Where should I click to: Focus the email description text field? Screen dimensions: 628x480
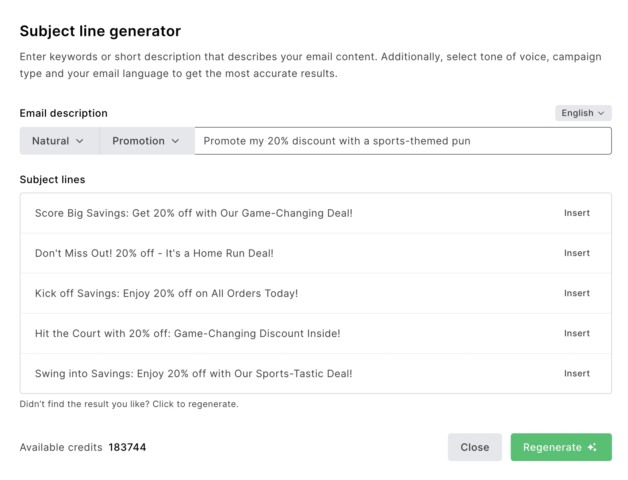(x=402, y=141)
